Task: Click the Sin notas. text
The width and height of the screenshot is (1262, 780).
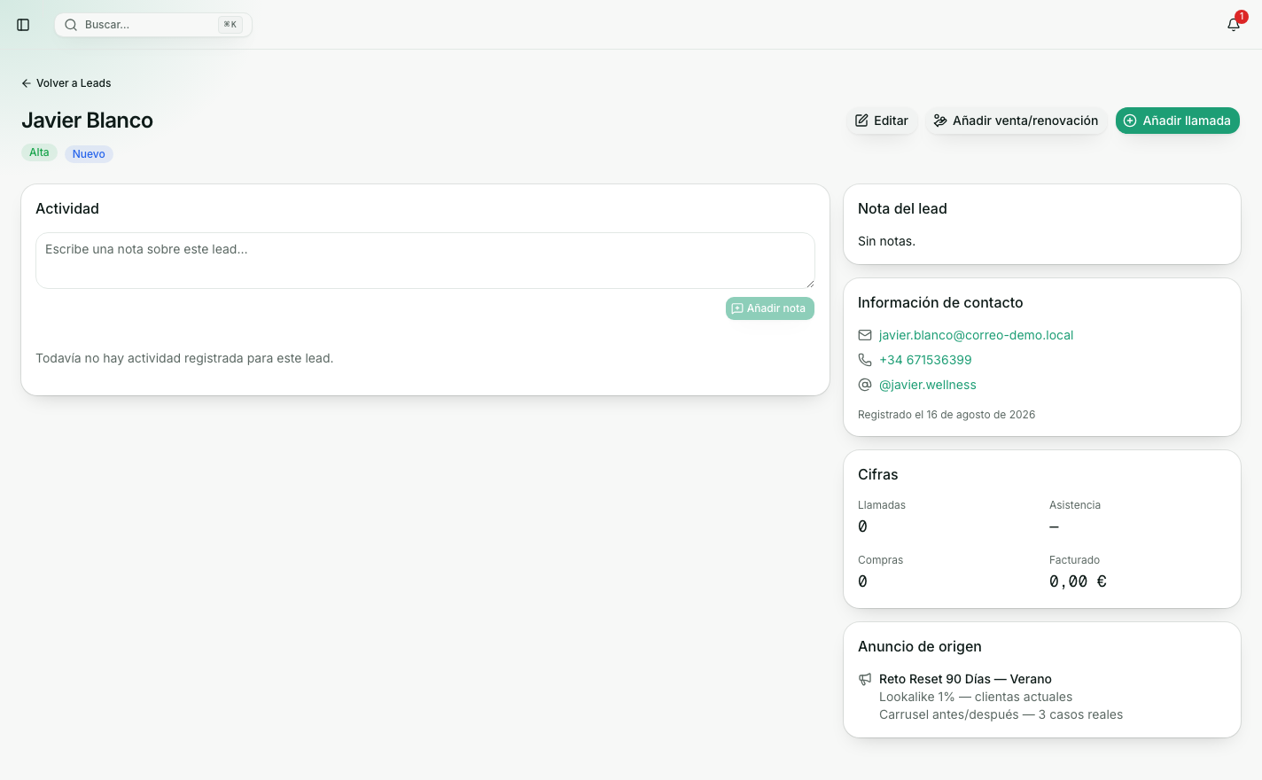Action: pos(886,241)
